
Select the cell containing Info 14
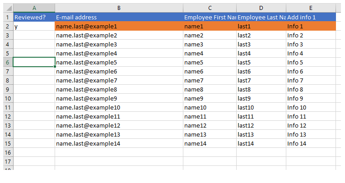point(311,143)
